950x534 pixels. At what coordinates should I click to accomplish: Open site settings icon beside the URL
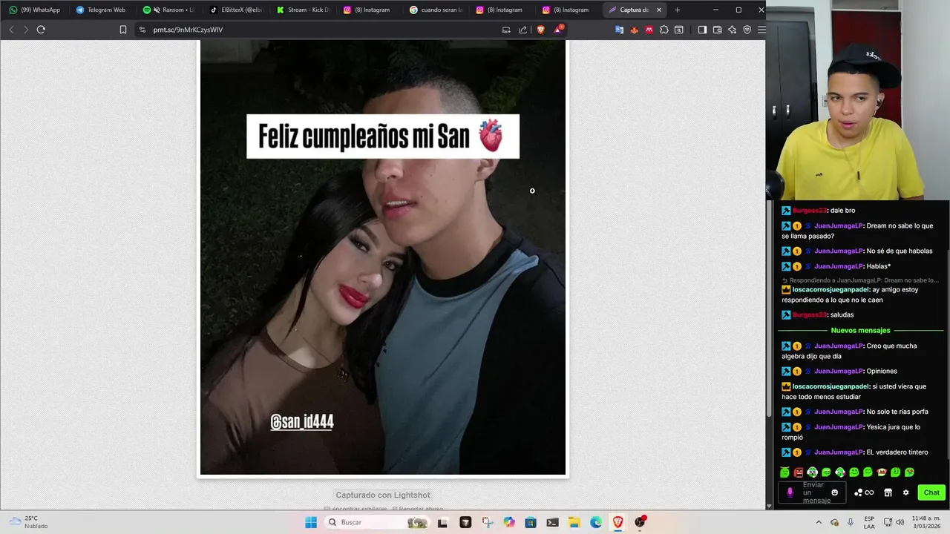pos(142,30)
